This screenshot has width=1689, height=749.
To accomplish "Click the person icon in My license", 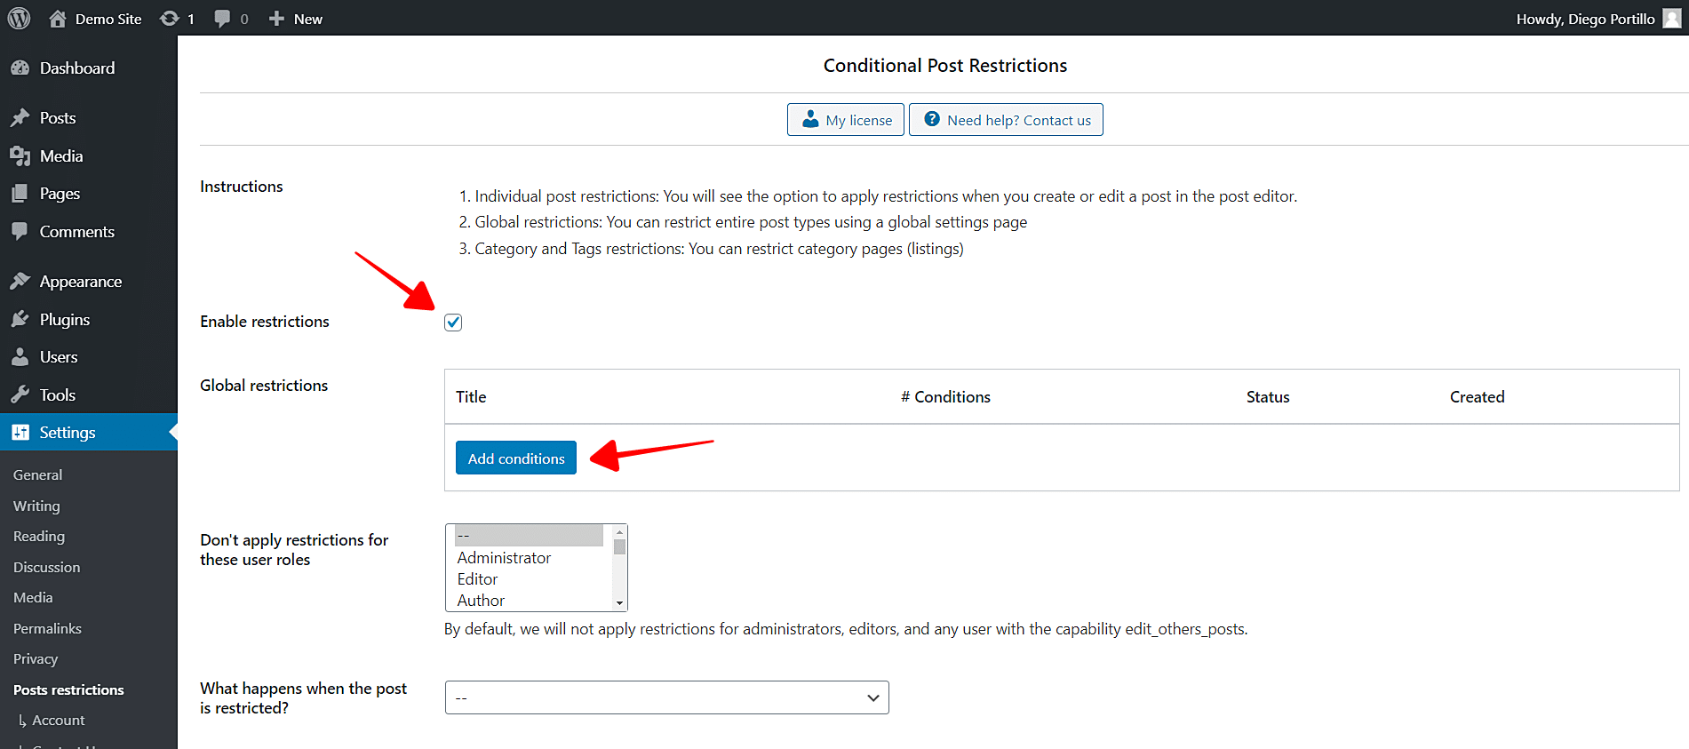I will click(x=810, y=119).
